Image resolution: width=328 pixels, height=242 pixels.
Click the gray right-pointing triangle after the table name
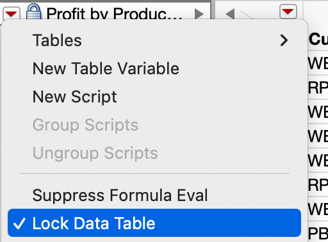(x=199, y=14)
